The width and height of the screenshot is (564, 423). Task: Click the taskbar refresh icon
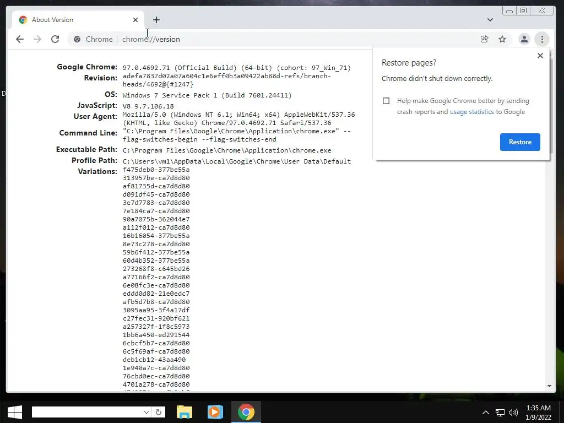[158, 412]
